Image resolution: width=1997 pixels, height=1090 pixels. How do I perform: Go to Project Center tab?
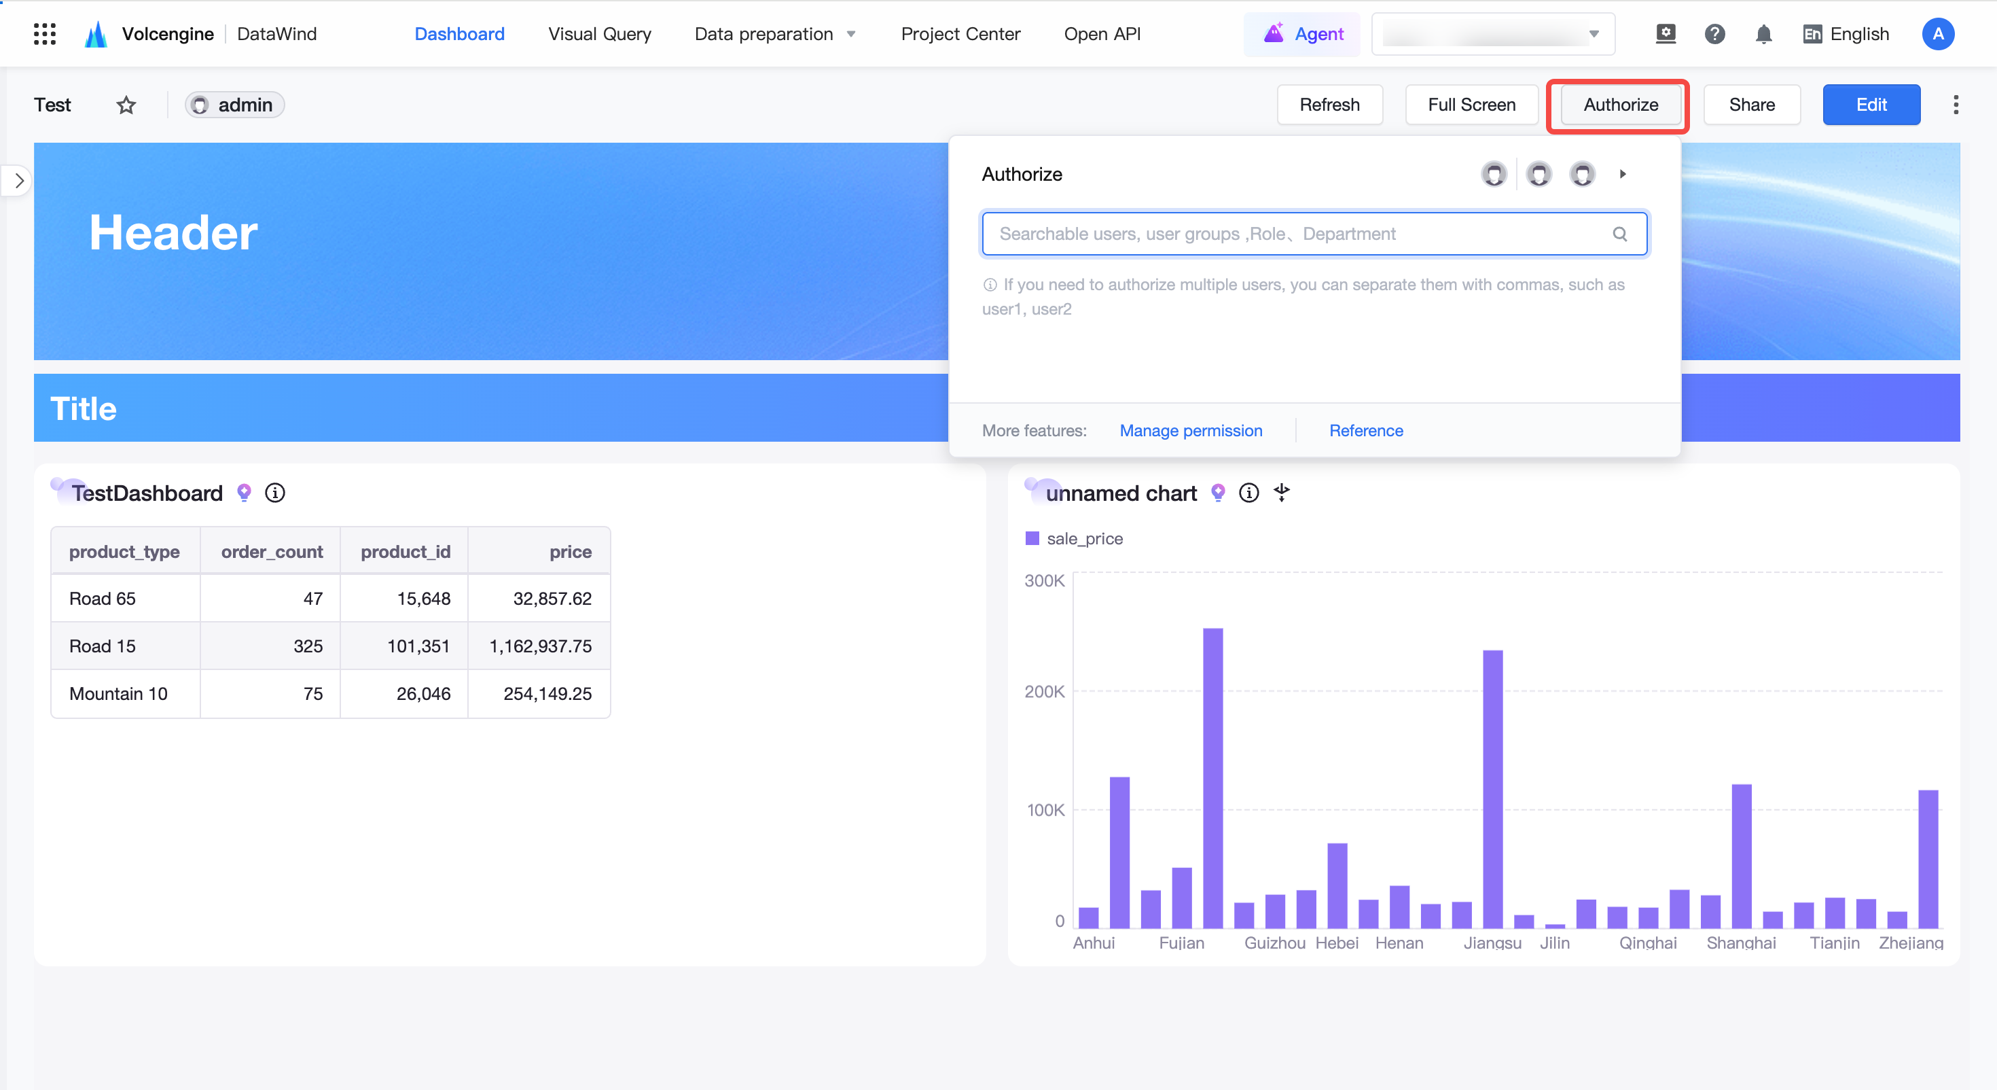click(x=960, y=34)
